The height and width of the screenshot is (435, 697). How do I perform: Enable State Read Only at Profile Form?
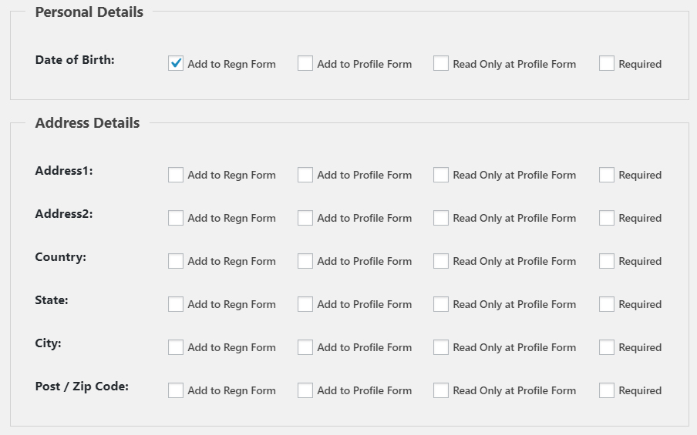pos(440,304)
